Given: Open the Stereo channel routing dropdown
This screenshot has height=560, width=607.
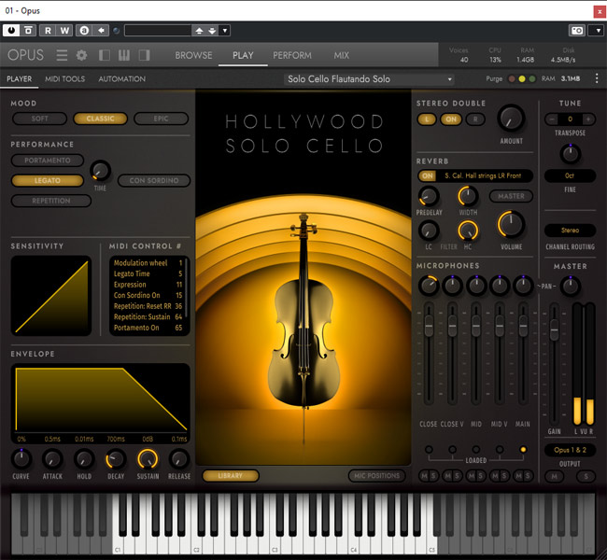Looking at the screenshot, I should (x=570, y=231).
